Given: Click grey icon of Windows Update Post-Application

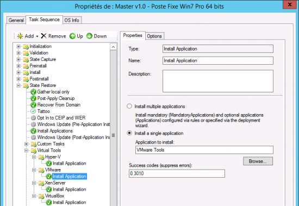Looking at the screenshot, I should (x=33, y=138).
